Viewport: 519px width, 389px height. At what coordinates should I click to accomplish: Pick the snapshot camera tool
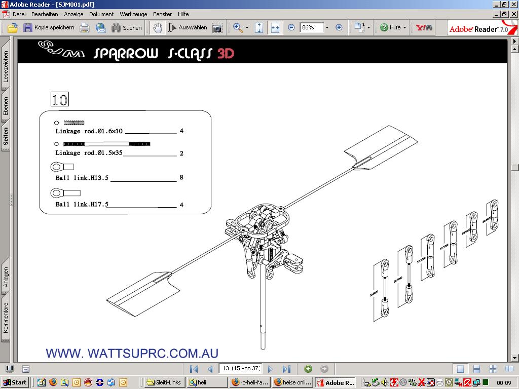[x=217, y=28]
